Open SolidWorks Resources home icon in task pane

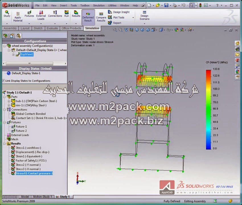pos(237,43)
